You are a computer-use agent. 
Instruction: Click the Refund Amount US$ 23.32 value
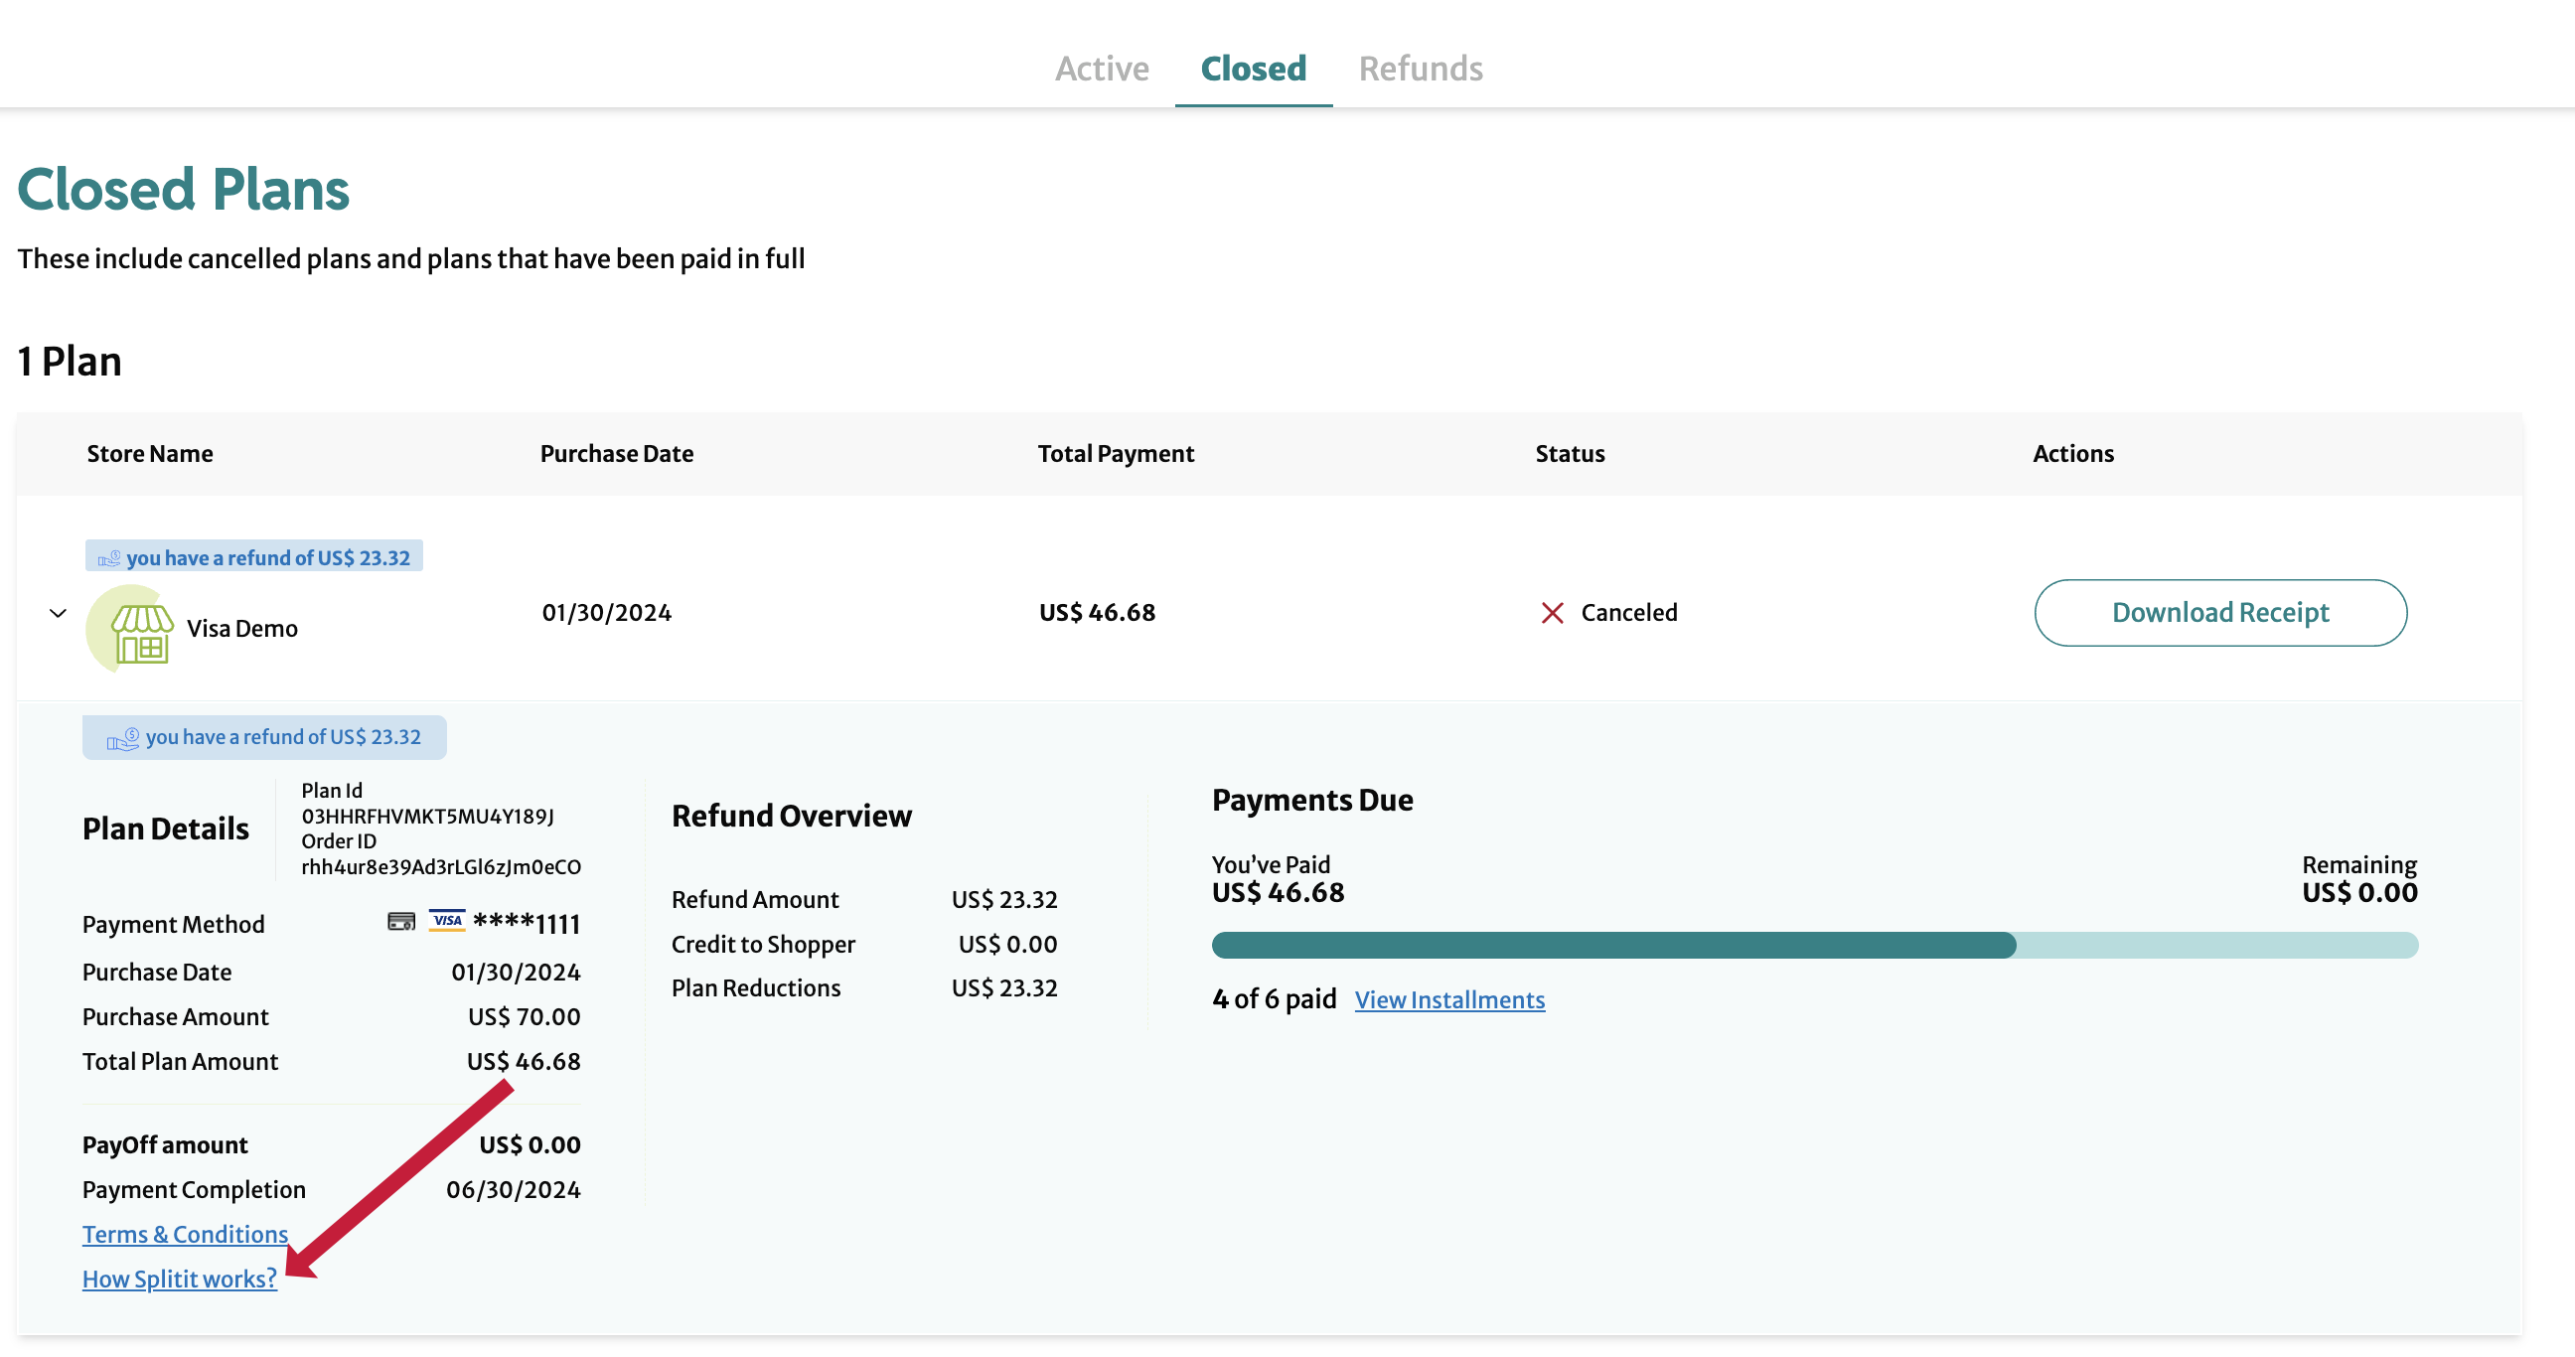click(1003, 899)
